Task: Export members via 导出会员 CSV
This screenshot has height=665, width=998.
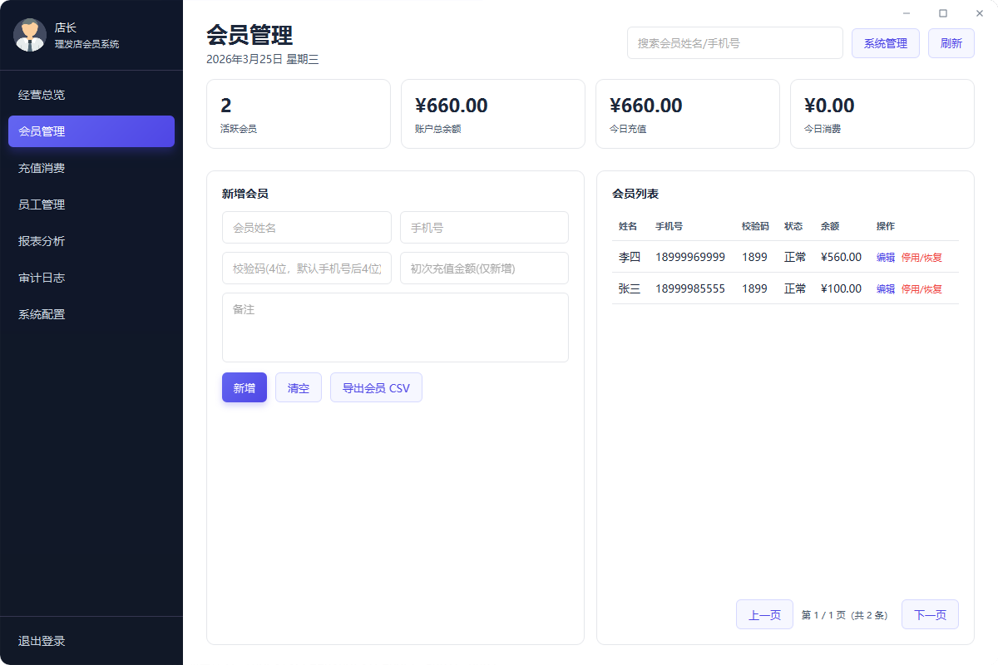Action: [x=376, y=387]
